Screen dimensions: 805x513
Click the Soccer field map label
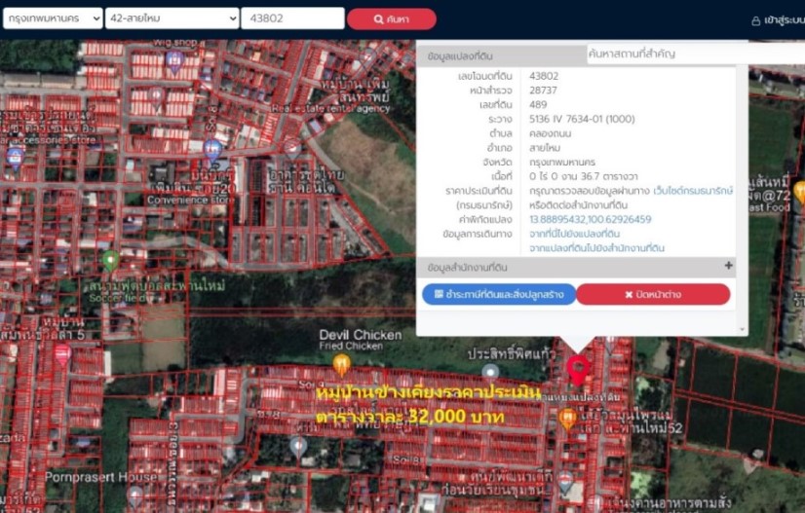coord(118,298)
